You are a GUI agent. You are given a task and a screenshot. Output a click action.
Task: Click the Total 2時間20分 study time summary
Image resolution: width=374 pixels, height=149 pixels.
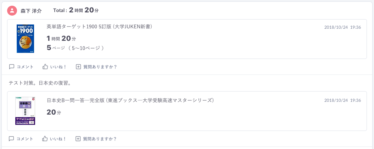coord(76,10)
